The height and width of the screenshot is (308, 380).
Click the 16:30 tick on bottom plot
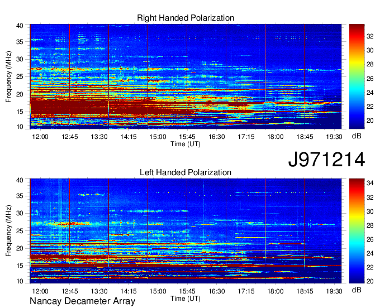pos(217,291)
